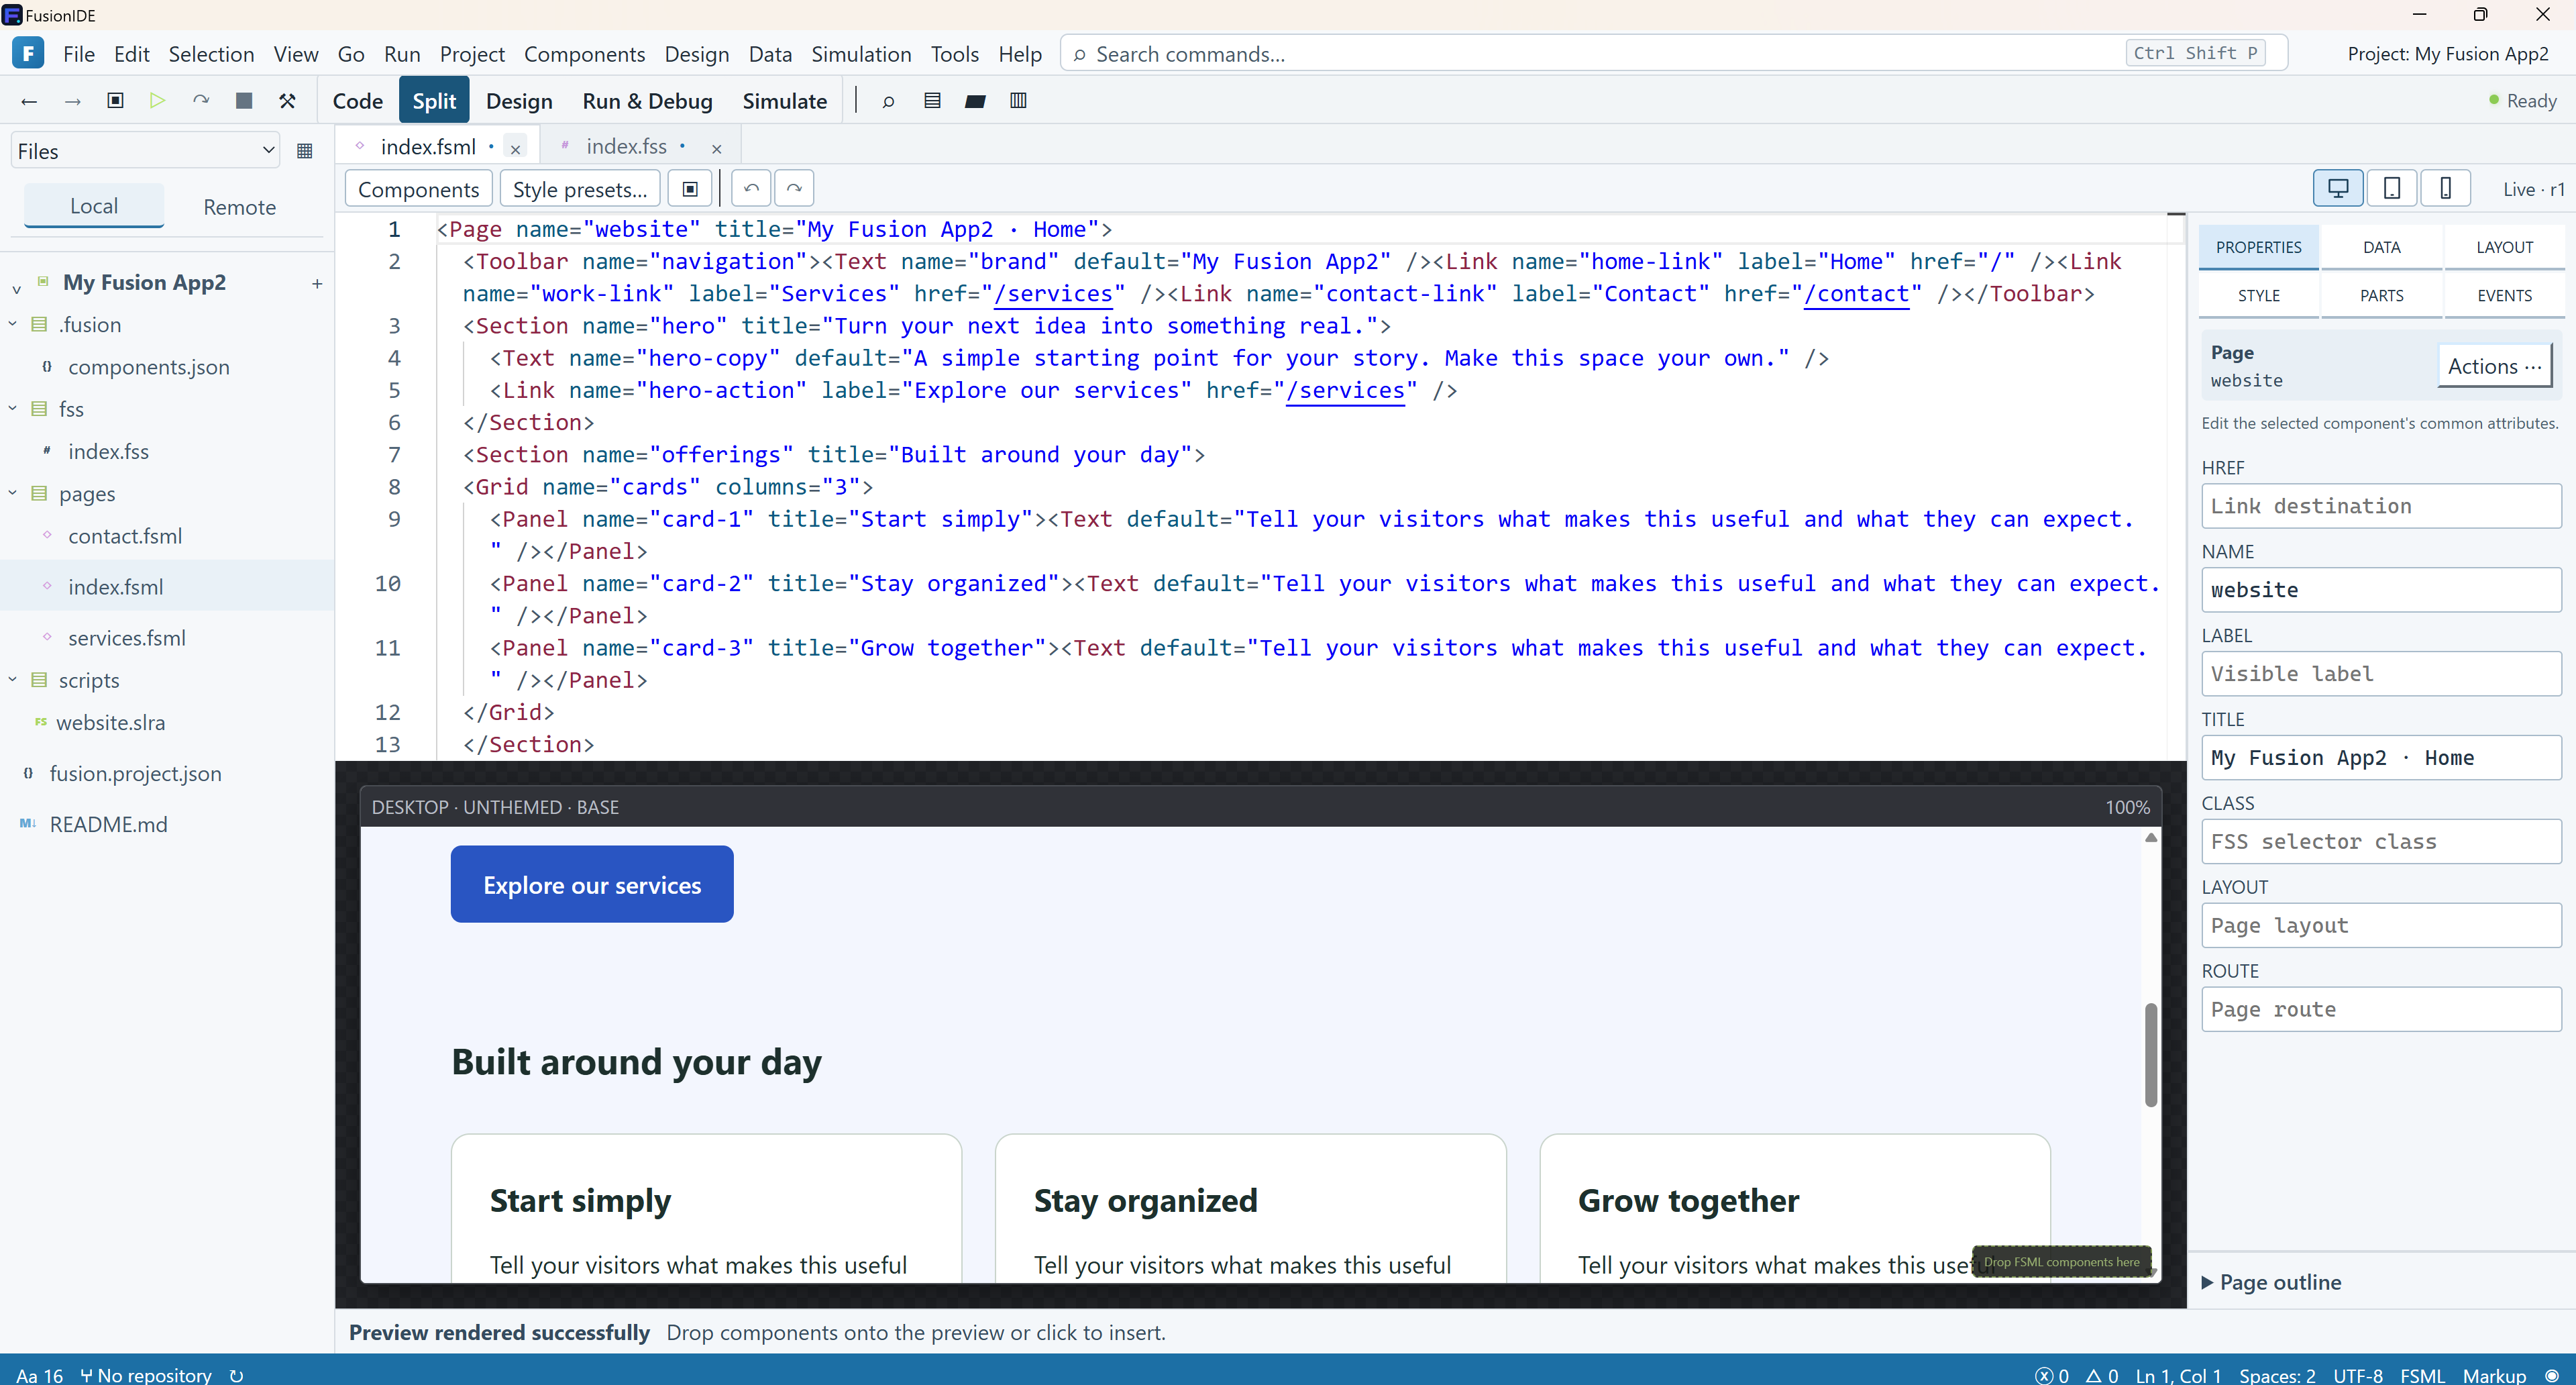Click the grid icon beside the Files dropdown
Screen dimensions: 2576x1385
point(305,151)
